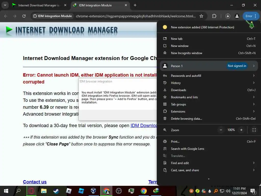Select Delete browsing data menu item
This screenshot has height=196, width=261.
209,119
